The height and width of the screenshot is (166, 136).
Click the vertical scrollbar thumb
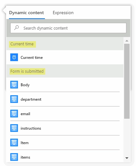click(x=127, y=81)
